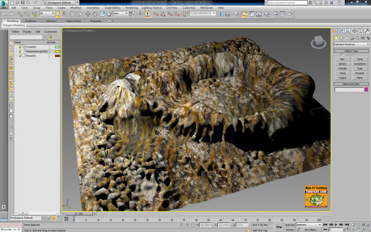Viewport: 371px width, 232px height.
Task: Toggle Select and Manipulate mode
Action: [140, 14]
